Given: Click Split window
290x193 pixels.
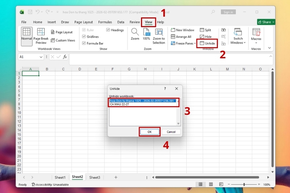Looking at the screenshot, I should coord(205,30).
